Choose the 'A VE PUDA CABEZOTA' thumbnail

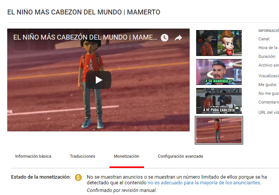[219, 101]
